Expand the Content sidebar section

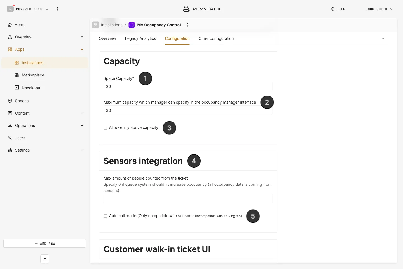pos(82,113)
